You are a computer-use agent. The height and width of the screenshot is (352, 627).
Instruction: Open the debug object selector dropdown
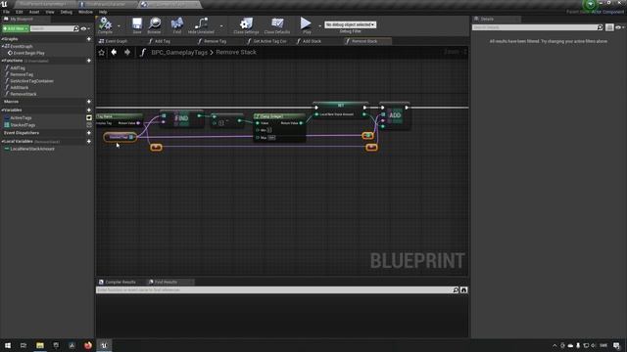(351, 24)
